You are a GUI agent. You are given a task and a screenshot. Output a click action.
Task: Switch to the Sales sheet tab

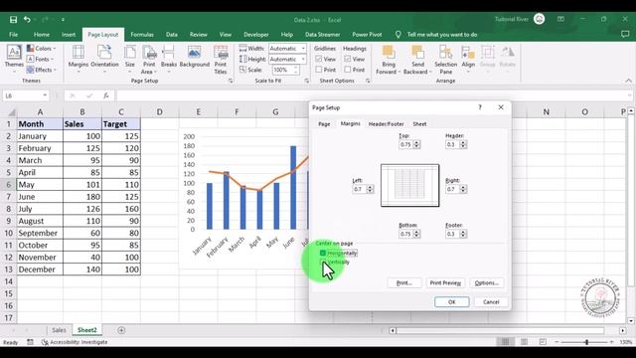coord(59,330)
